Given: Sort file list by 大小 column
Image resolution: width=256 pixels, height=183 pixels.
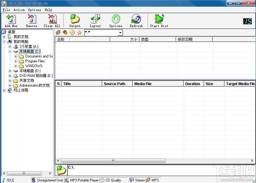Looking at the screenshot, I should click(x=125, y=39).
